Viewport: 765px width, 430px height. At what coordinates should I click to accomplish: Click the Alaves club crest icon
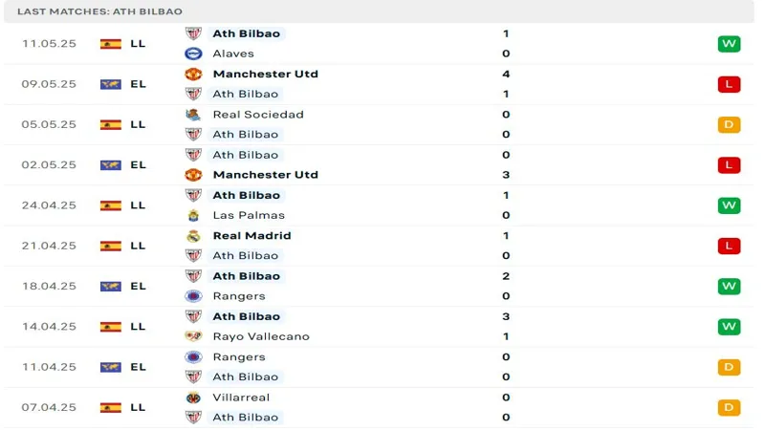coord(193,54)
